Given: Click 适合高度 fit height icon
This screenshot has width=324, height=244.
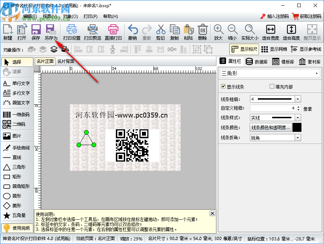Looking at the screenshot, I should point(291,32).
